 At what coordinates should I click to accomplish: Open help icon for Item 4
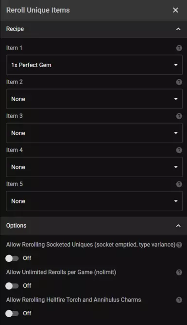tap(179, 150)
